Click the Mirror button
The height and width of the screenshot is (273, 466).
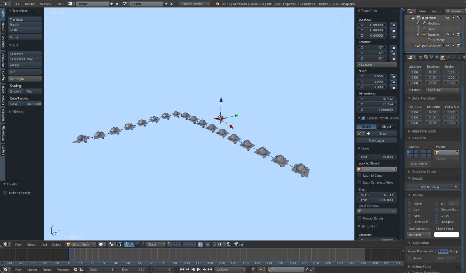click(x=25, y=37)
